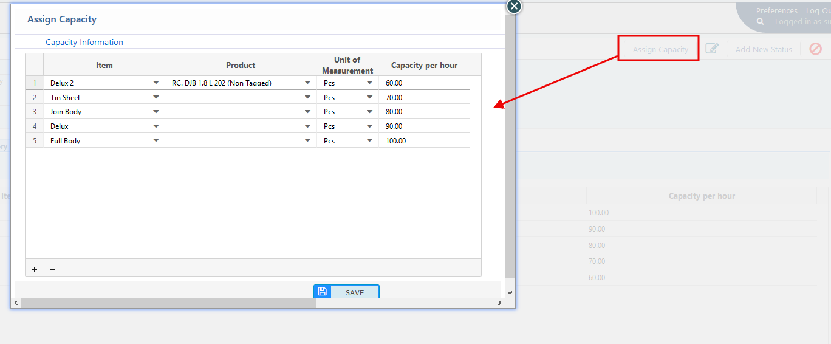Open unit dropdown for Full Body row
Image resolution: width=831 pixels, height=344 pixels.
point(369,140)
